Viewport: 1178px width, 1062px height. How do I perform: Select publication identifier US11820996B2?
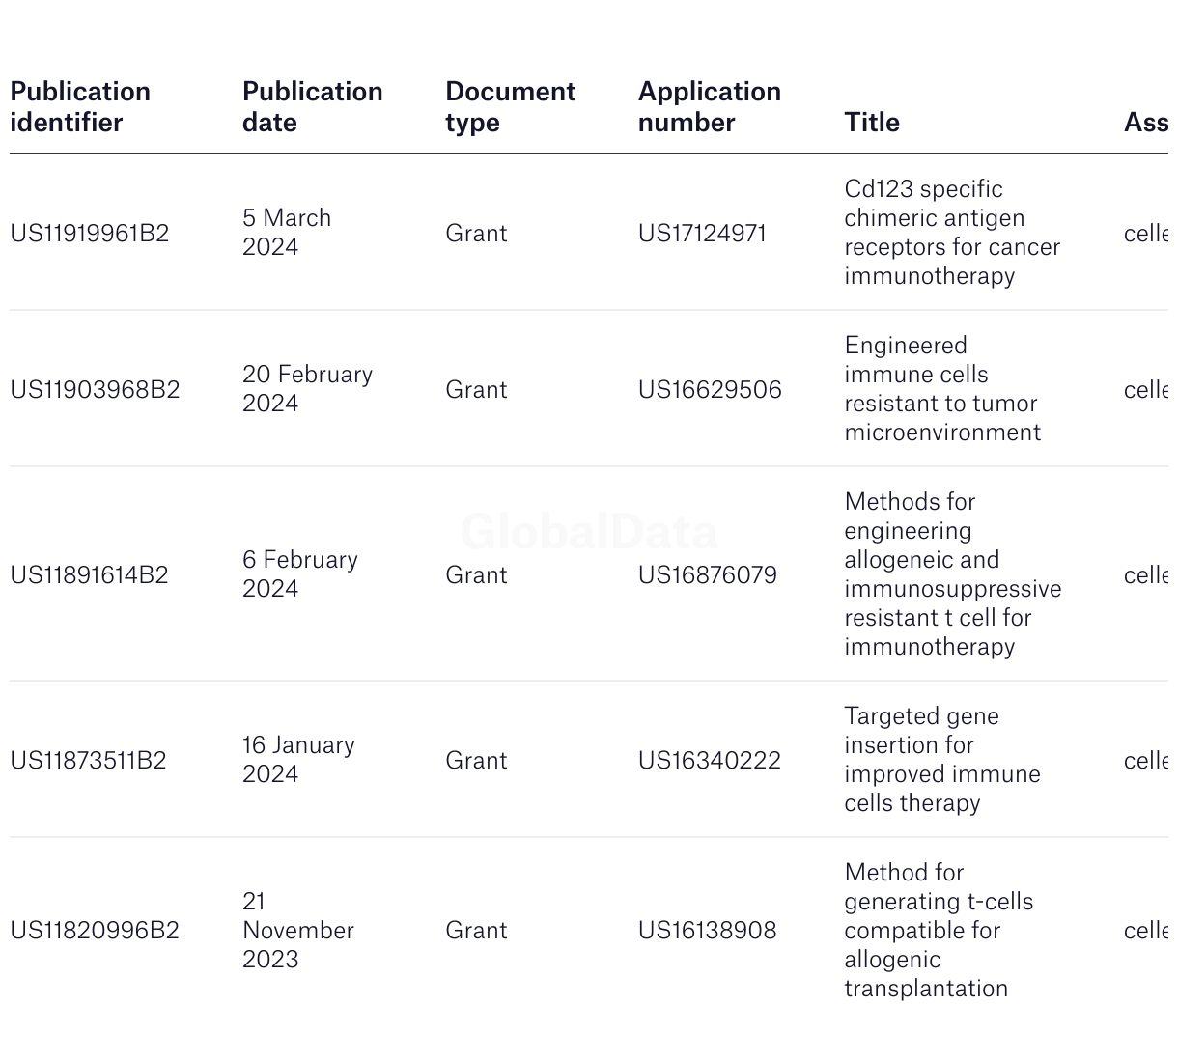click(x=95, y=931)
